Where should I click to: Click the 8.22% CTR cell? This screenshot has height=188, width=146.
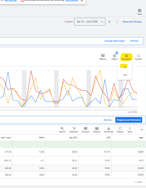point(107,160)
